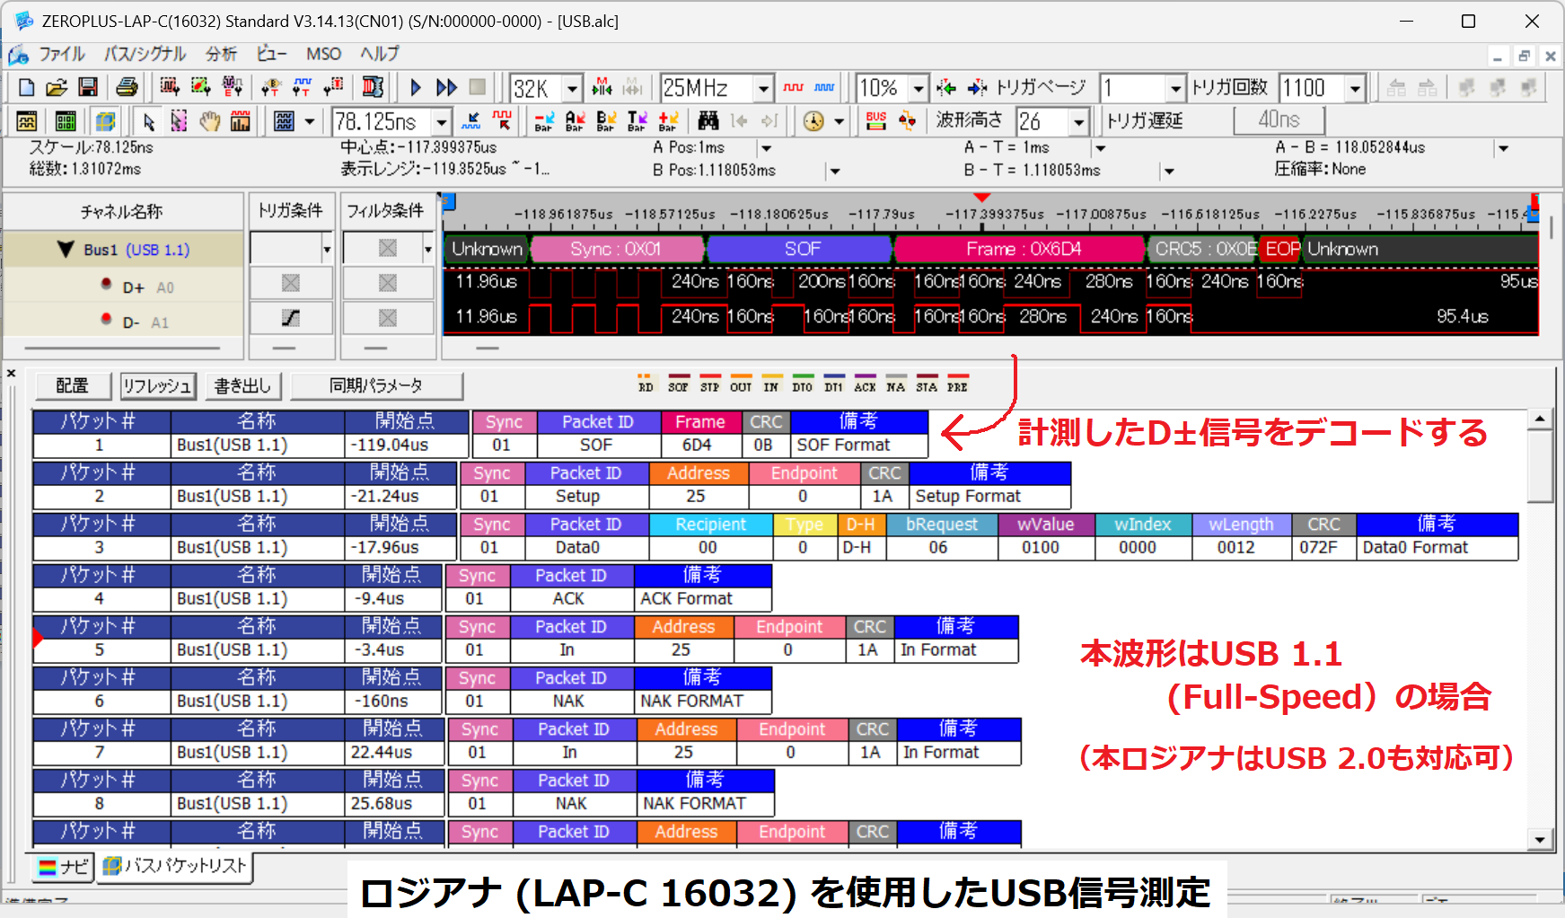Open the 25MHz sampling frequency dropdown
The width and height of the screenshot is (1565, 918).
(x=763, y=88)
